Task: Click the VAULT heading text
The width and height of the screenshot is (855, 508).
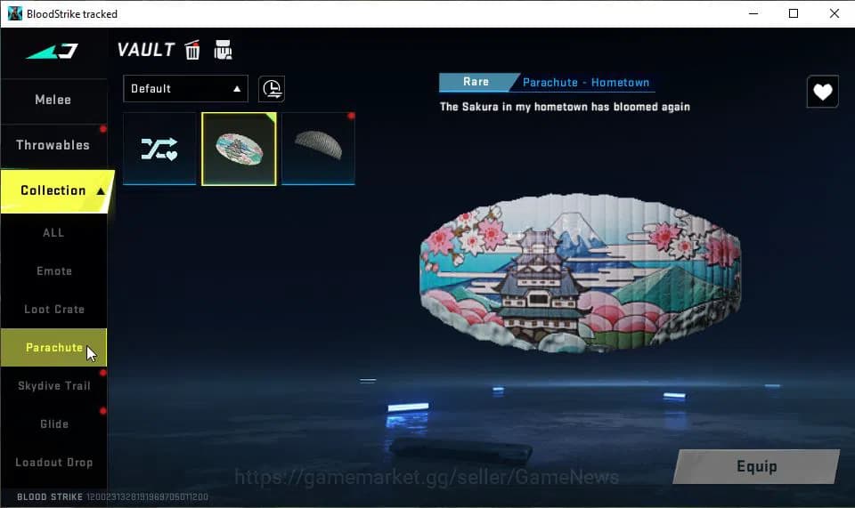Action: pos(145,50)
